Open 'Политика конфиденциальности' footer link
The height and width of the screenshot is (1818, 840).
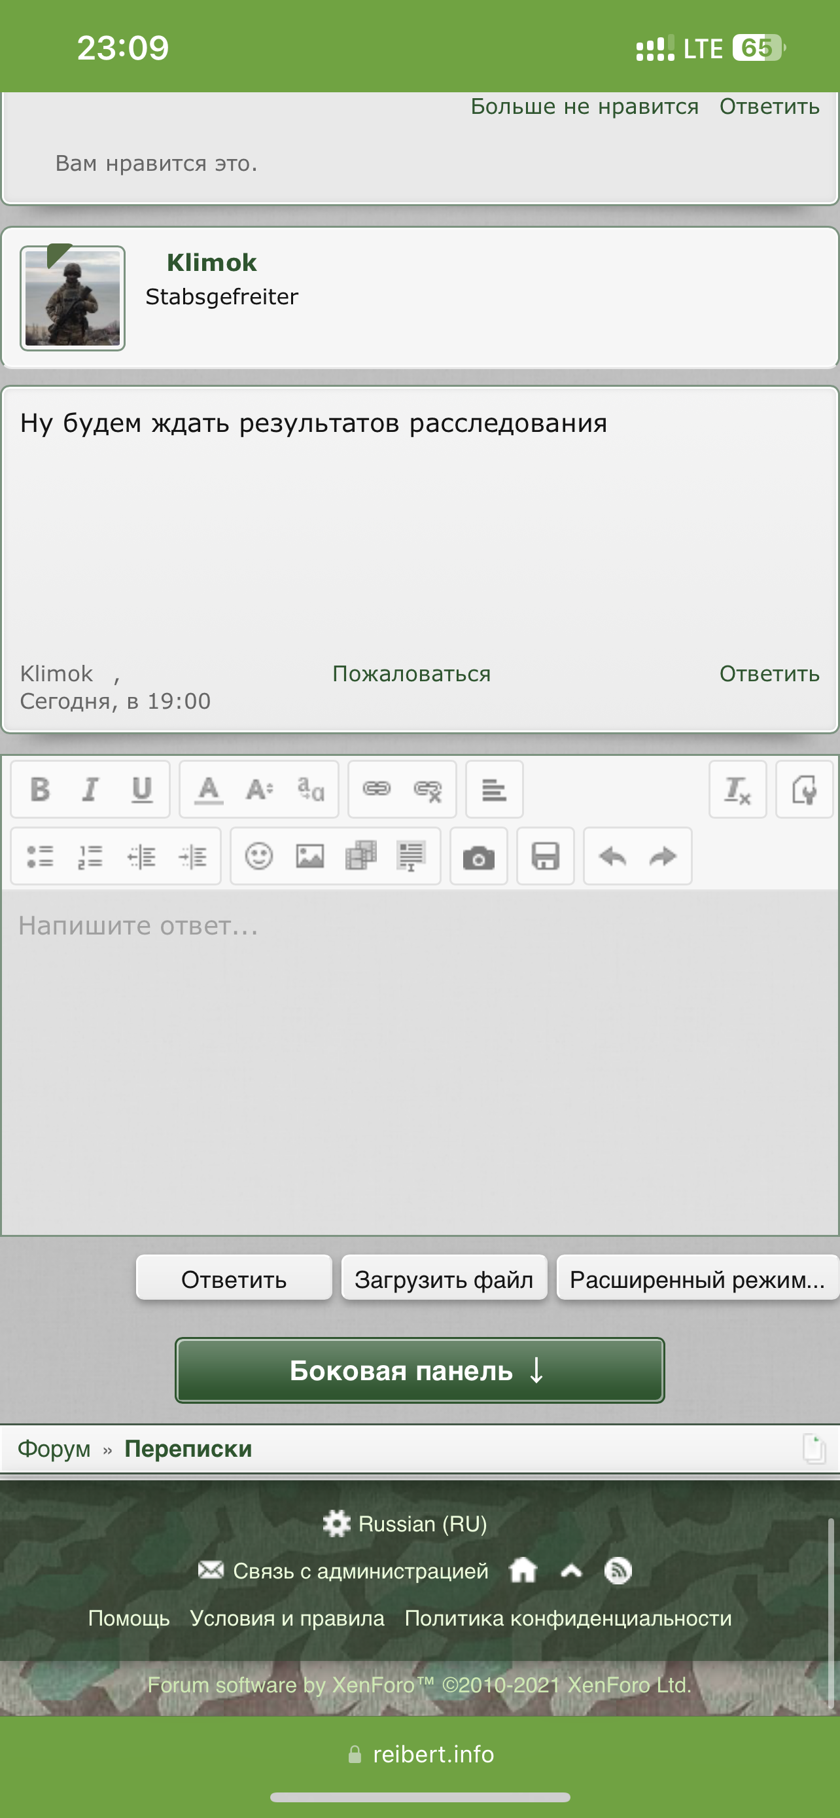pos(569,1618)
